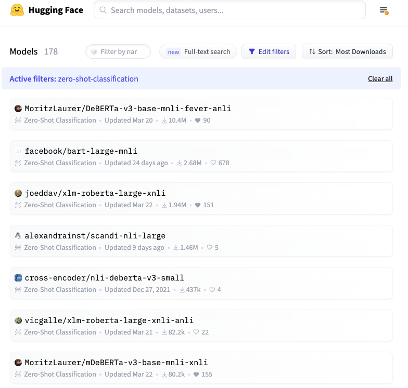Open the Edit filters button
408x388 pixels.
[x=269, y=51]
